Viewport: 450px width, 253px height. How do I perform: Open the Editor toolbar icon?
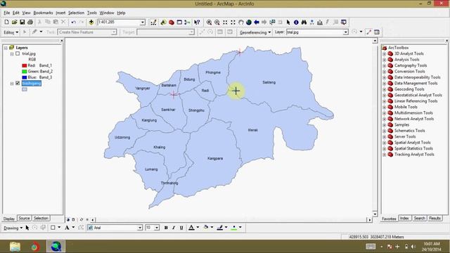coord(153,22)
